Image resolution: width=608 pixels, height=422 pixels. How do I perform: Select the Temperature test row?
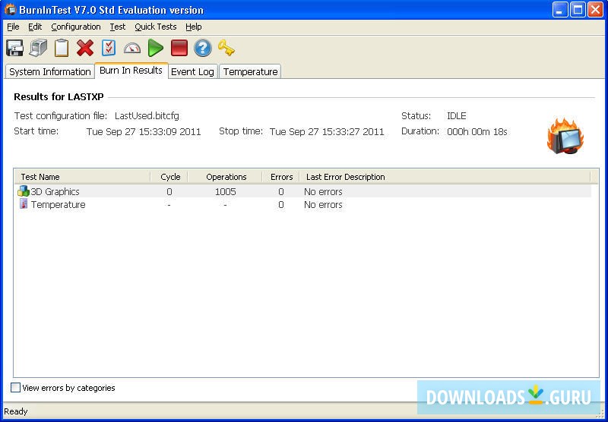302,204
